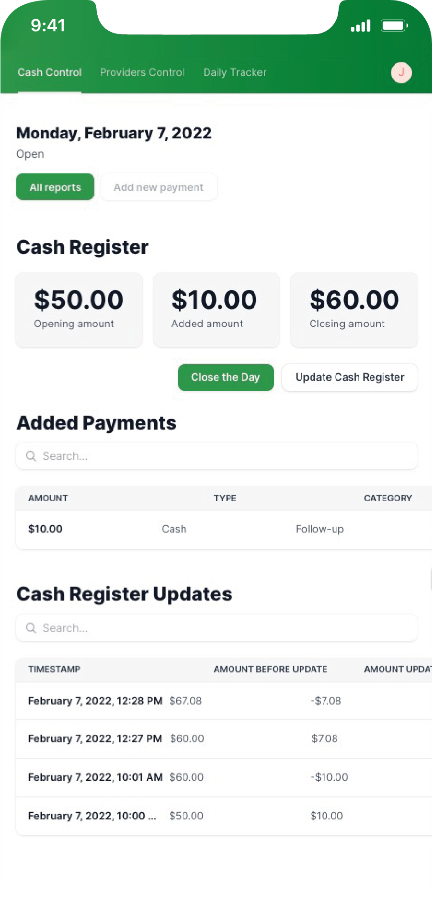Focus the Cash Register Updates search field
The image size is (432, 920).
(x=225, y=628)
